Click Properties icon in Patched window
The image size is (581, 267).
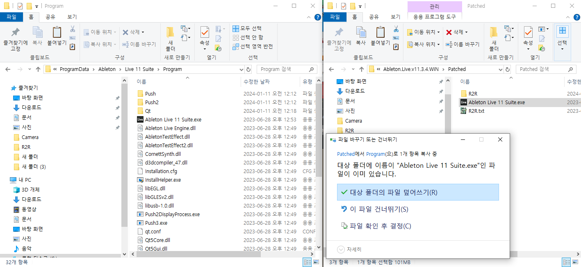[528, 38]
